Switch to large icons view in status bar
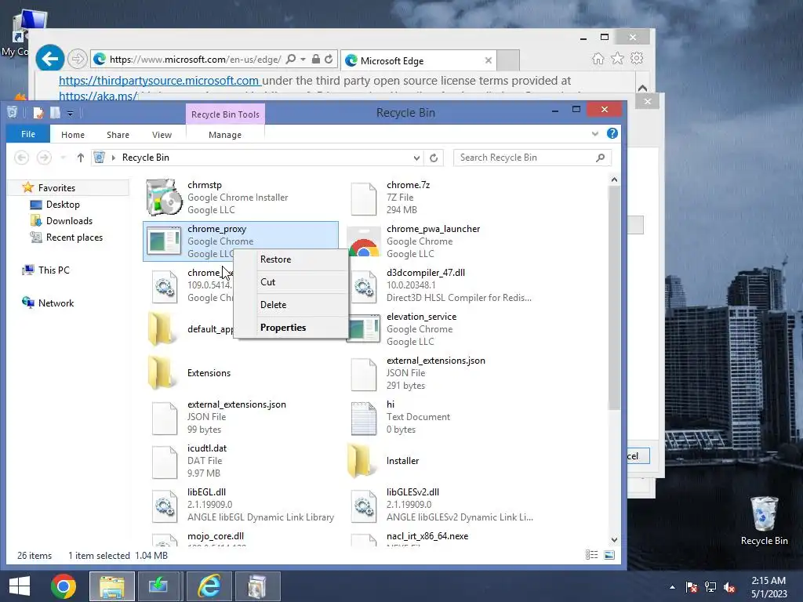Viewport: 803px width, 602px height. [609, 555]
